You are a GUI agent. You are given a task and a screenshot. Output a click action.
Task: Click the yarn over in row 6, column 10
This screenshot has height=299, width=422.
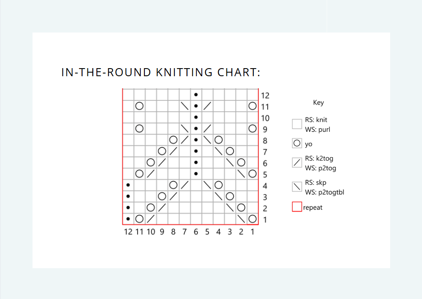click(151, 163)
